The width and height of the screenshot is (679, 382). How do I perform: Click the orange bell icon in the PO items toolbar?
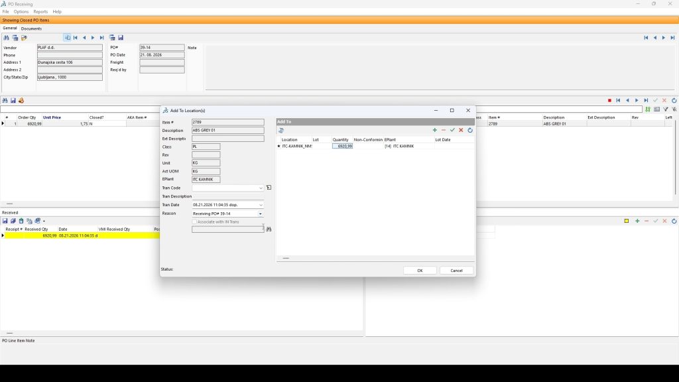pos(21,100)
